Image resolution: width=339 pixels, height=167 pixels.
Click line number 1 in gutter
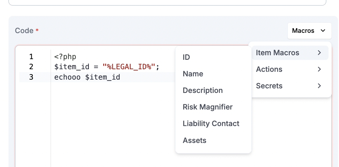(x=31, y=57)
